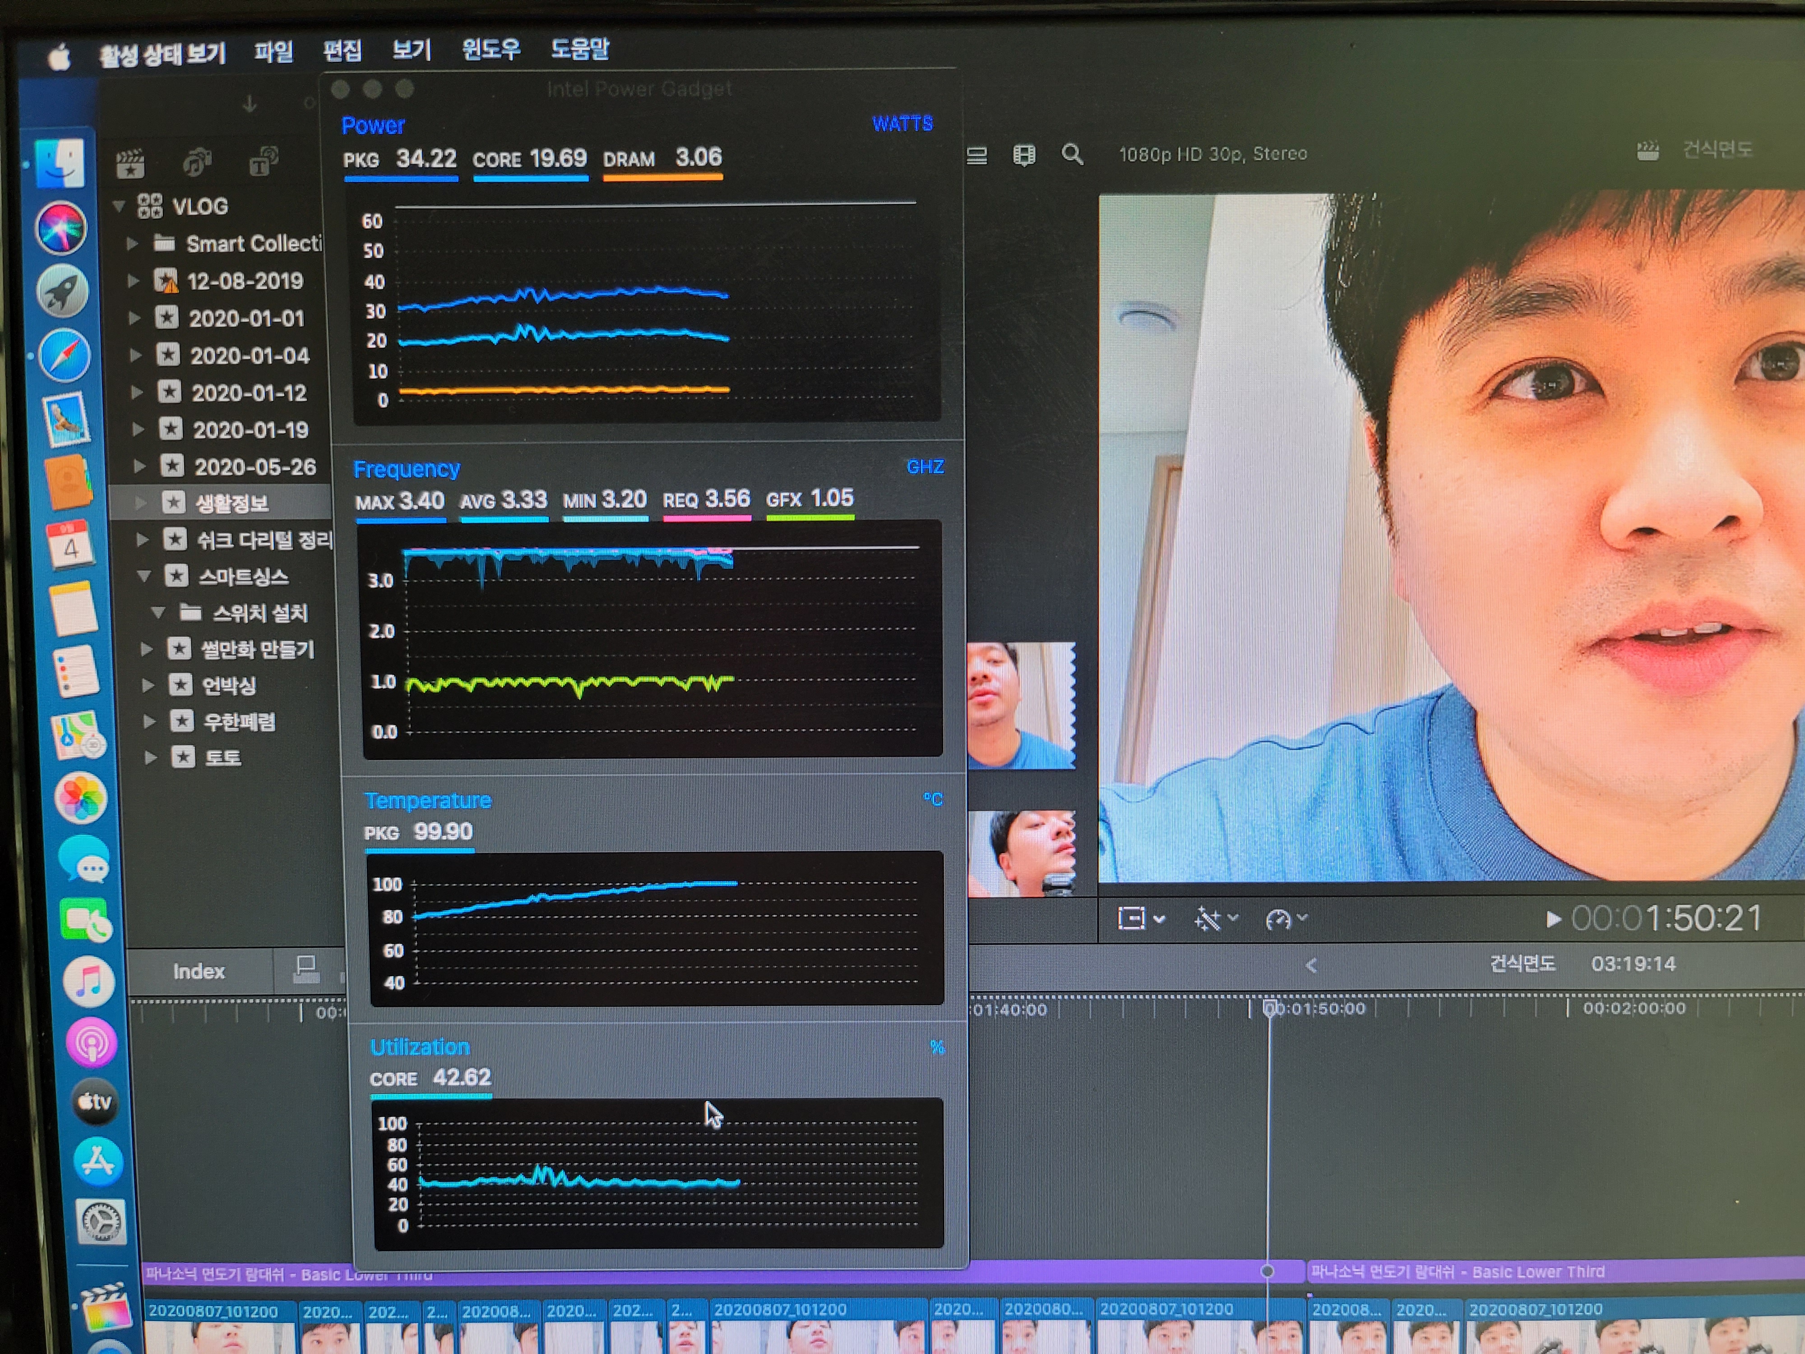Select the top browser clip thumbnail
The image size is (1805, 1354).
tap(1021, 705)
